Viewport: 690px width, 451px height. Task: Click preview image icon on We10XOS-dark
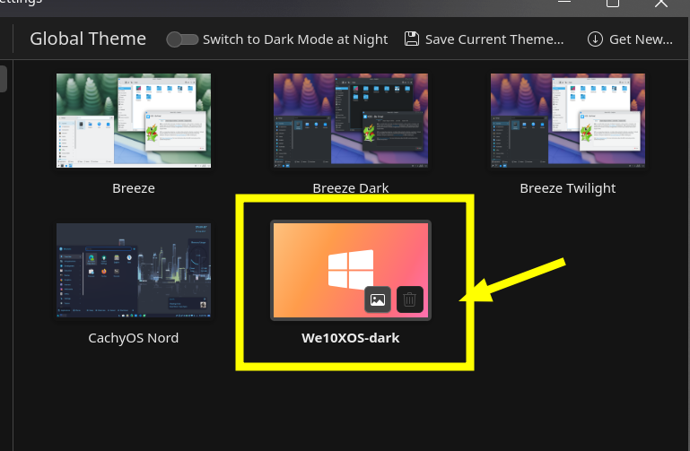pyautogui.click(x=378, y=299)
